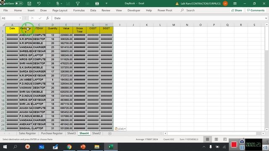Switch to the Sheet2 tab
269x151 pixels.
[x=96, y=133]
